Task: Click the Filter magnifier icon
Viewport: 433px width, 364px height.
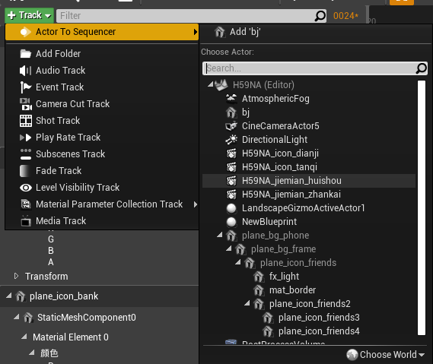Action: 320,16
